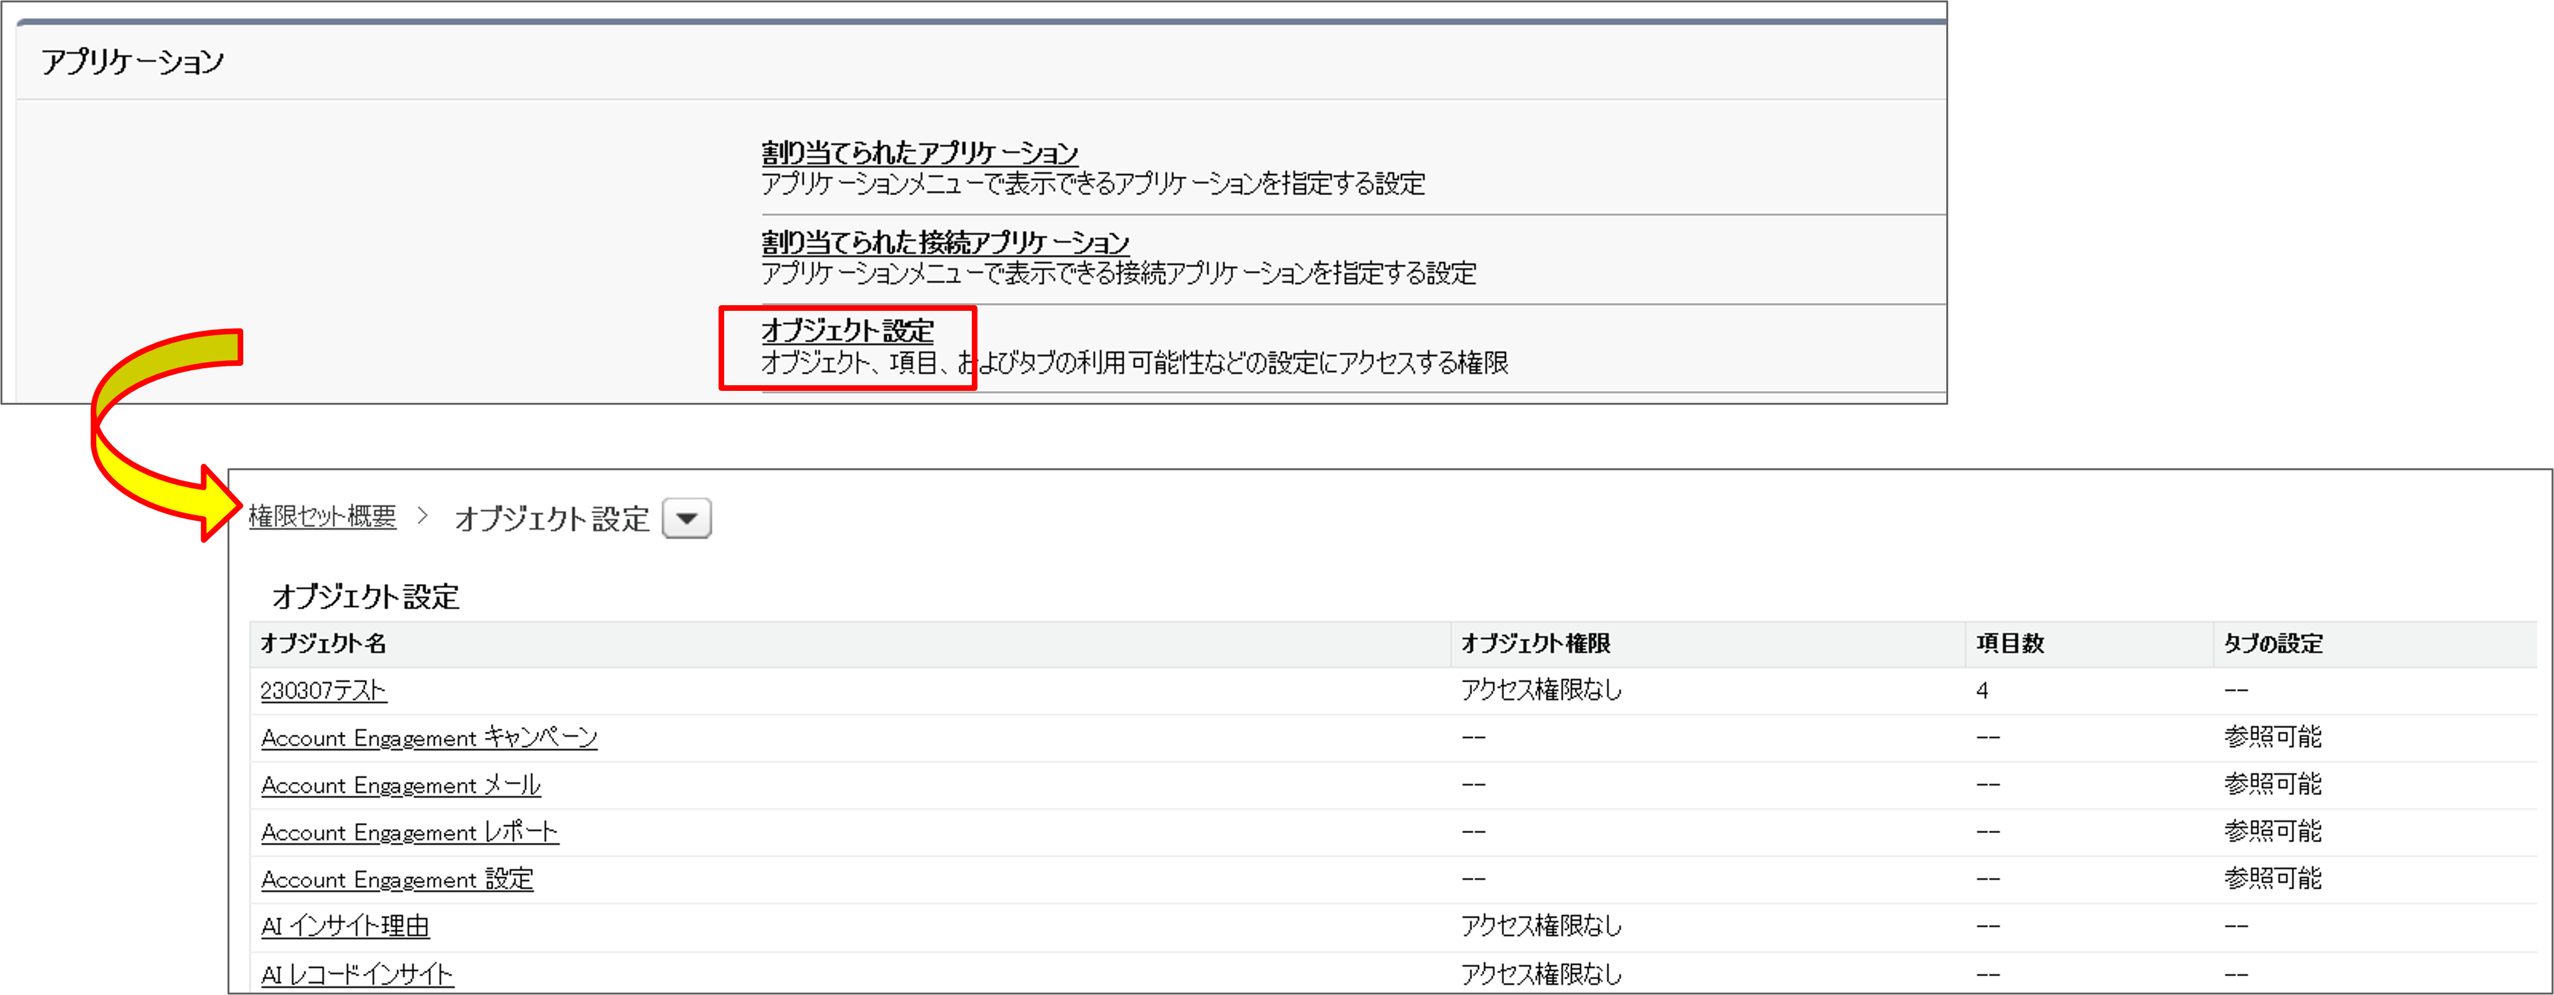Screen dimensions: 2554x995
Task: Open Account Engagement レポート object
Action: [410, 832]
